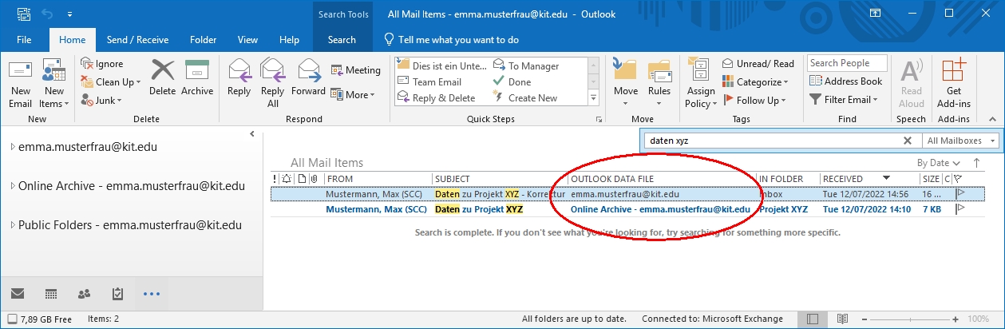Open the All Mailboxes scope dropdown
This screenshot has height=329, width=1005.
coord(961,141)
